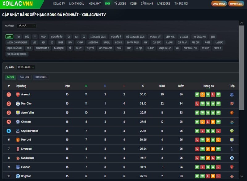This screenshot has width=247, height=181.
Task: Click the Arsenal club crest
Action: (18, 94)
